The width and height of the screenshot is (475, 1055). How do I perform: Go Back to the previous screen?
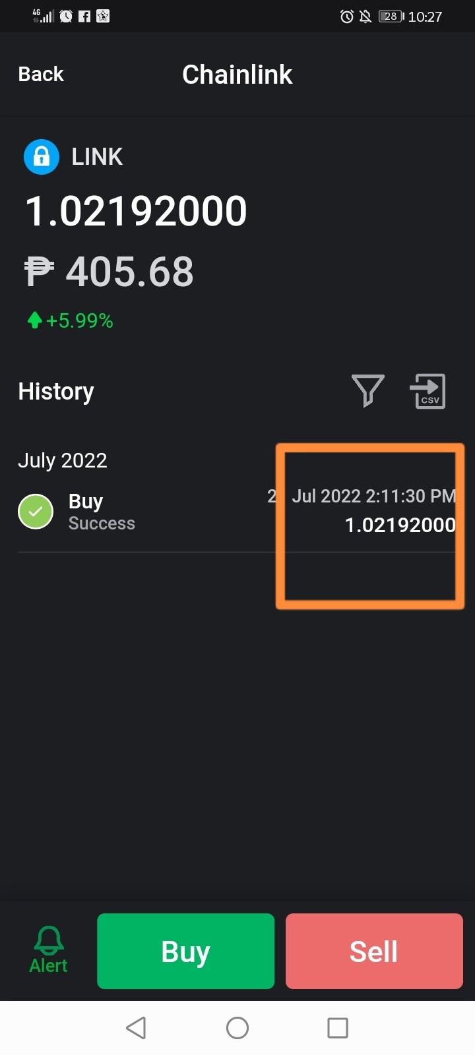click(x=41, y=74)
